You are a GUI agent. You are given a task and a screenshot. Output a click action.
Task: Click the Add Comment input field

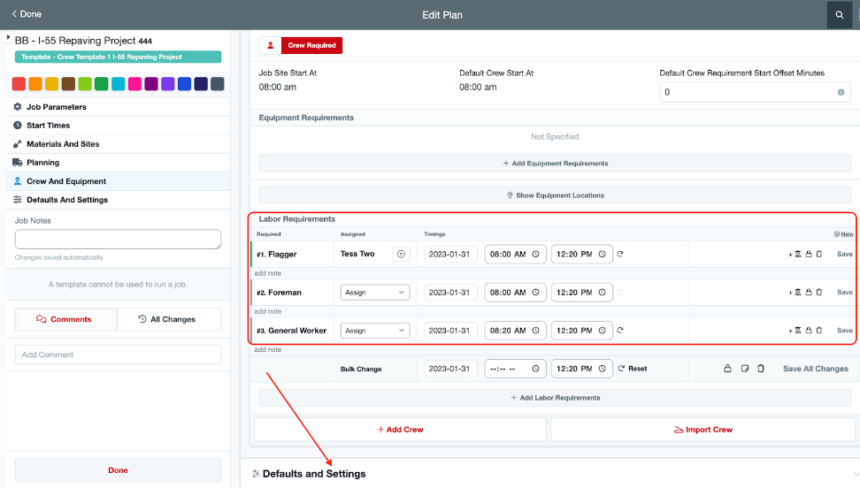tap(118, 355)
